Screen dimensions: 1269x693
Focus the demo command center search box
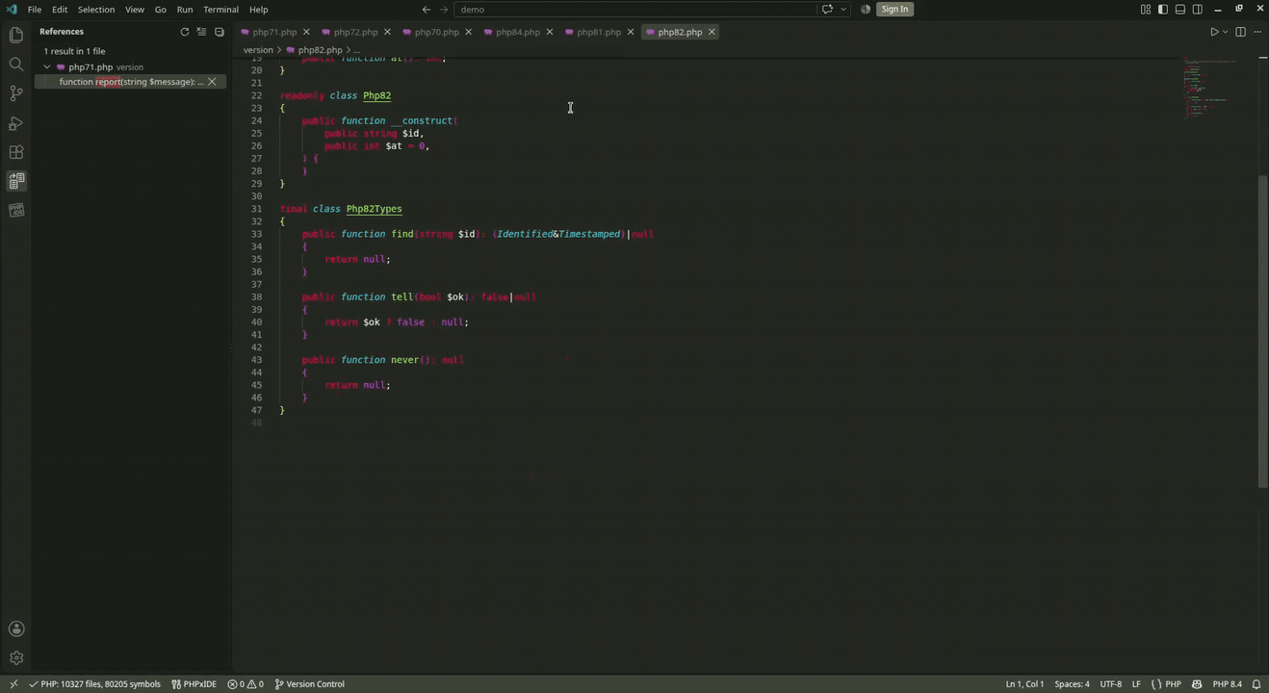(x=635, y=10)
